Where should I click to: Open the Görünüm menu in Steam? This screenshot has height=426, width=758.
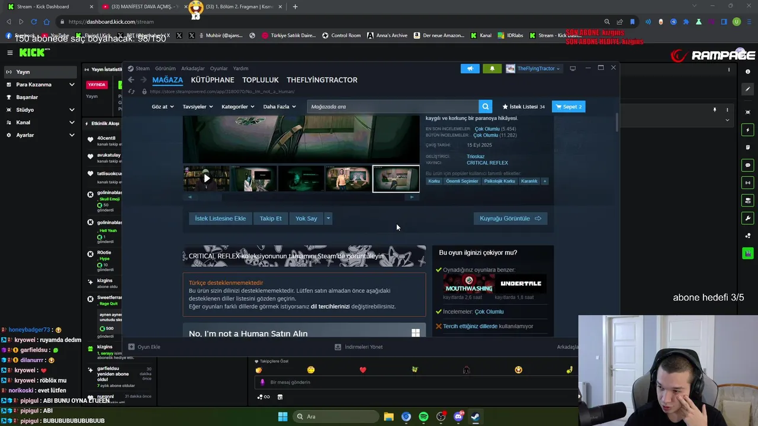(165, 69)
